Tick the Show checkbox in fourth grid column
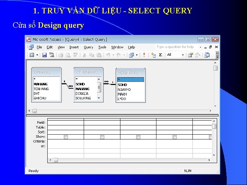The width and height of the screenshot is (247, 185). 175,137
